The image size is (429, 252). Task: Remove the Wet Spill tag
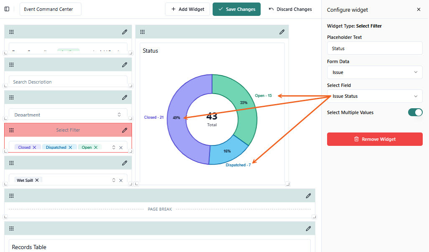click(37, 180)
